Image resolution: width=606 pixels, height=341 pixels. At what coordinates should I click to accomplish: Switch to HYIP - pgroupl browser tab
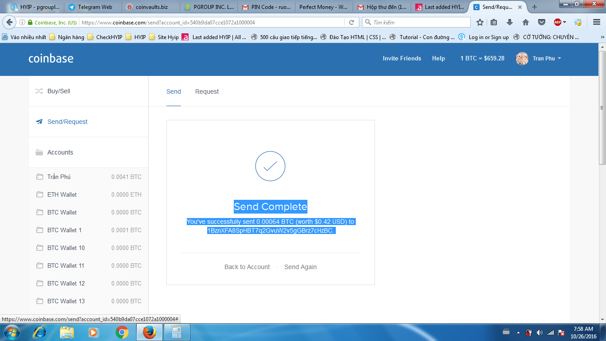point(35,7)
